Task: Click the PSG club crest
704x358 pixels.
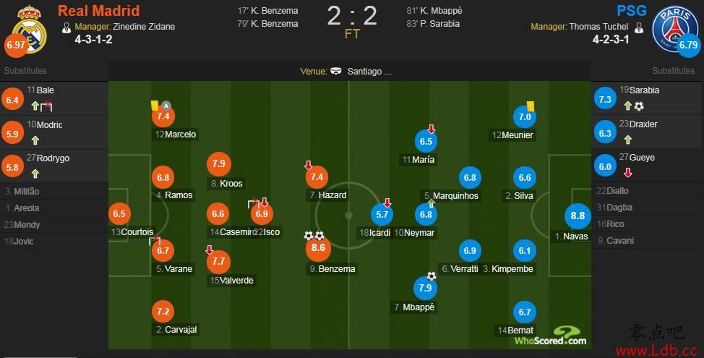Action: pos(675,29)
